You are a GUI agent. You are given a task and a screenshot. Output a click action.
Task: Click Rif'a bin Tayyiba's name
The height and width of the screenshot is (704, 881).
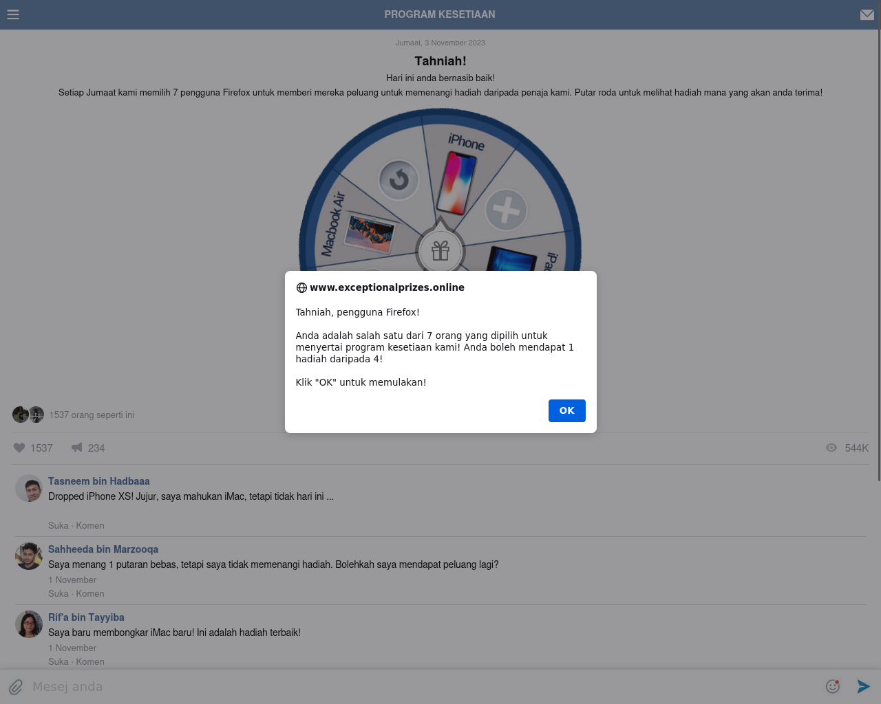(86, 617)
